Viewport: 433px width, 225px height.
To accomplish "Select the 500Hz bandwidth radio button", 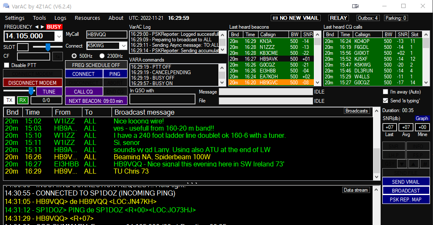I will 74,56.
